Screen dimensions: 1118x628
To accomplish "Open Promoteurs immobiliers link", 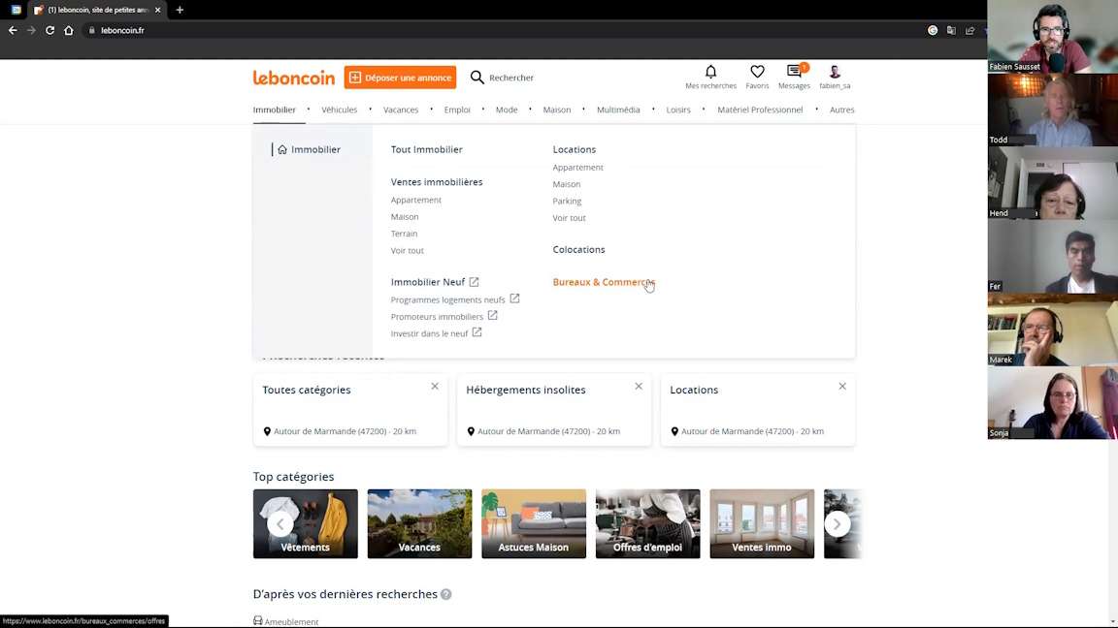I will click(444, 316).
